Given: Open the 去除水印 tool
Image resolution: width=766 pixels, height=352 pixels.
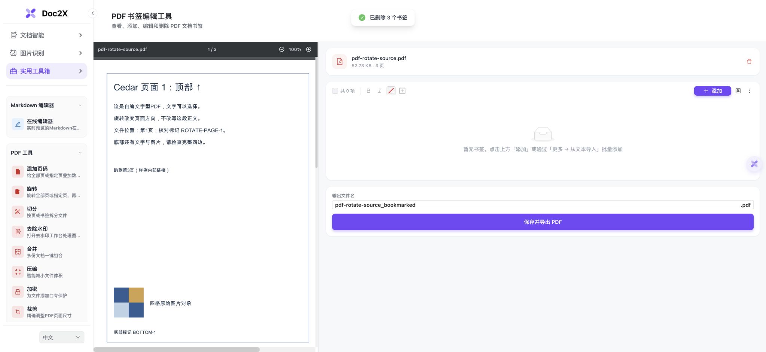Looking at the screenshot, I should tap(47, 232).
